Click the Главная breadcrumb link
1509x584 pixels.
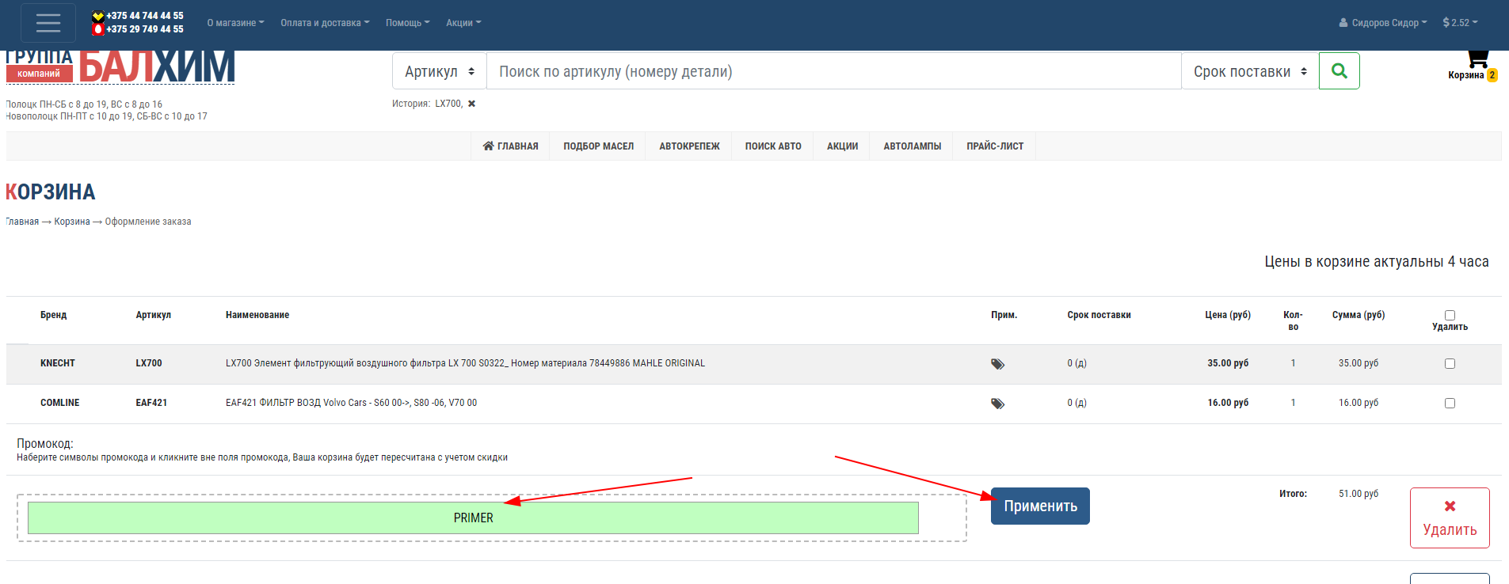(x=23, y=222)
